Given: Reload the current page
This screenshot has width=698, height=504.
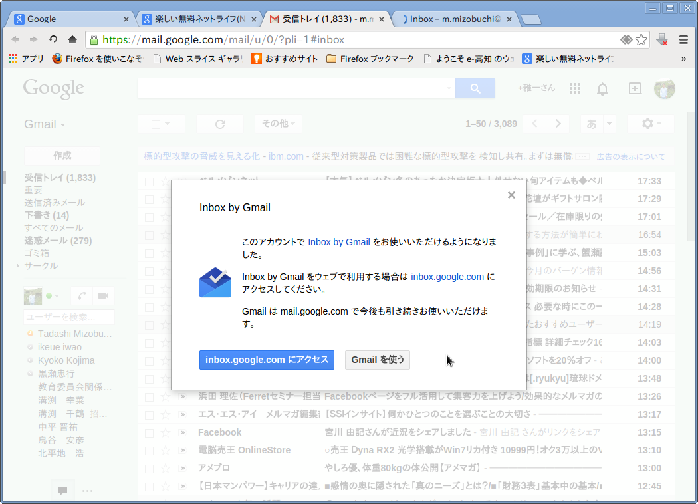Looking at the screenshot, I should pos(53,40).
